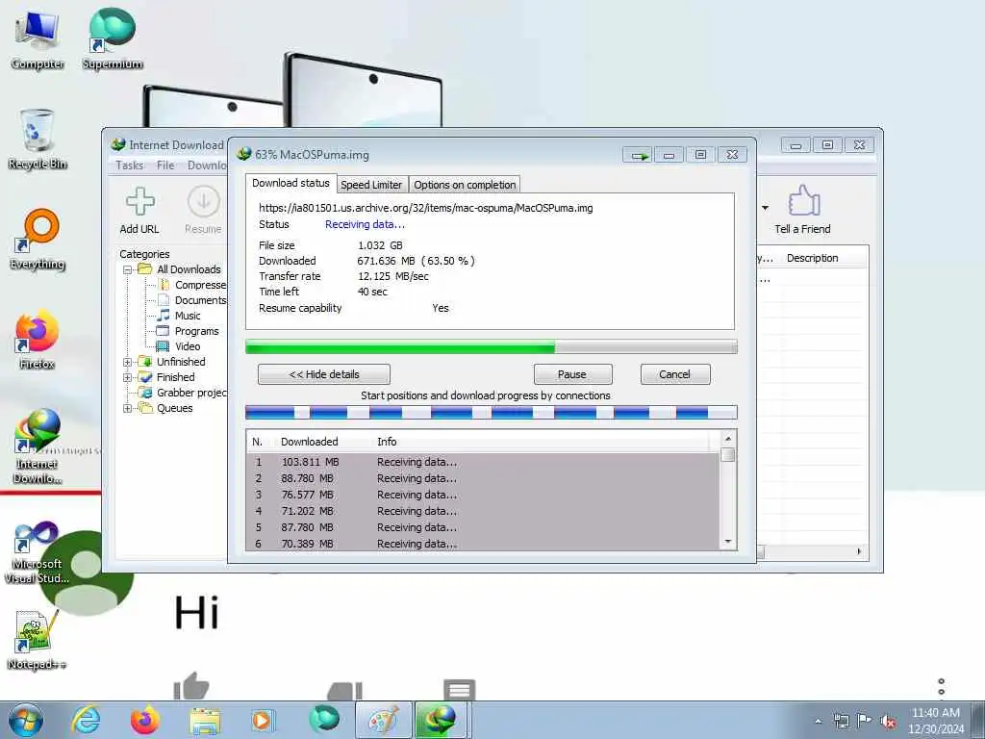985x739 pixels.
Task: Click the thumbs up icon below Hi
Action: (191, 686)
